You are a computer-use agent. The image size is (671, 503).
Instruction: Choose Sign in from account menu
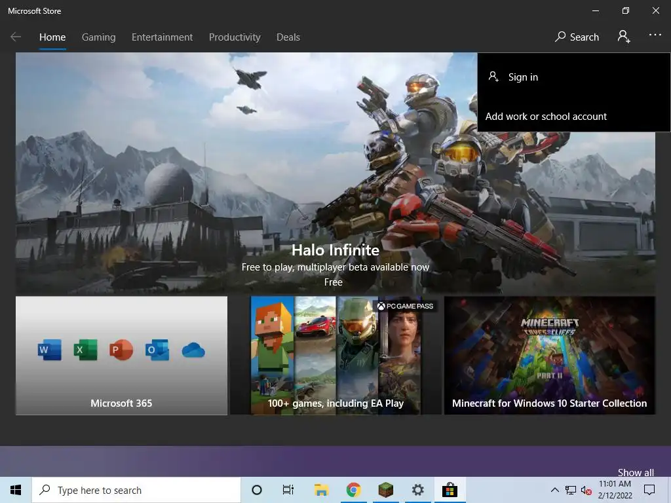click(573, 77)
